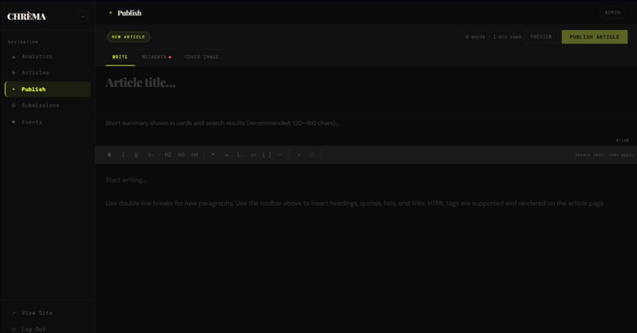Insert a numbered list
Image resolution: width=637 pixels, height=333 pixels.
pos(239,155)
